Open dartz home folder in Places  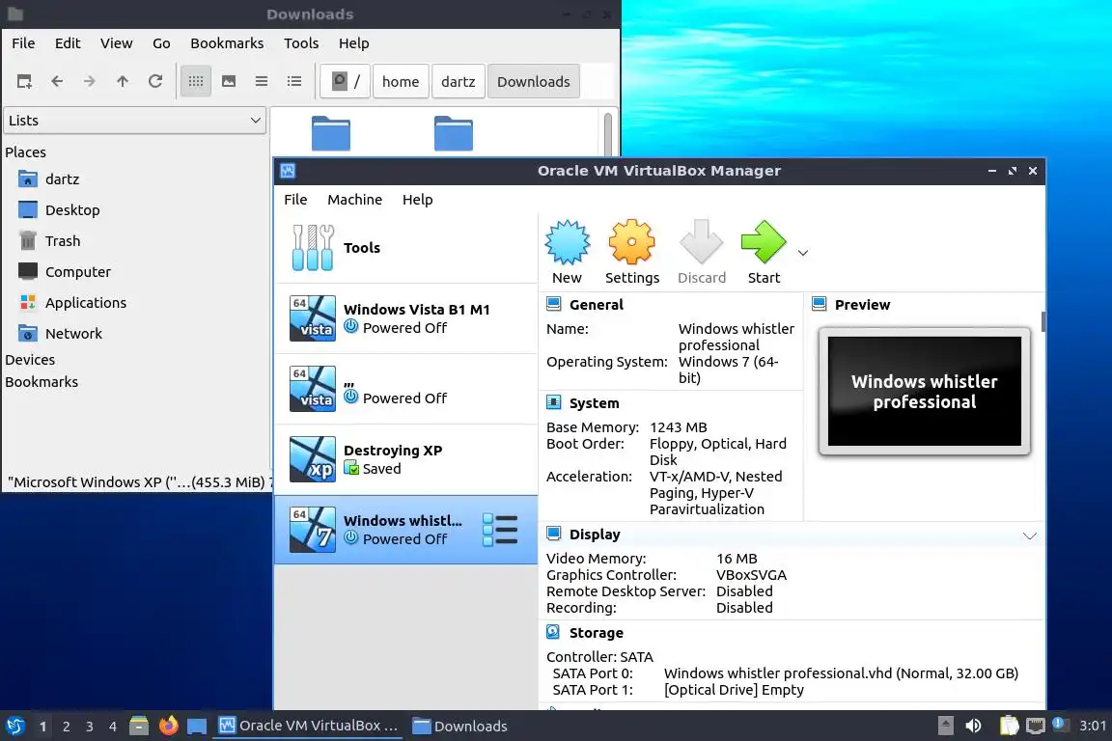point(62,179)
